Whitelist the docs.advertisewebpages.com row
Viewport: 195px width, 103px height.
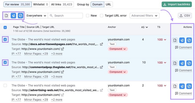pos(175,40)
